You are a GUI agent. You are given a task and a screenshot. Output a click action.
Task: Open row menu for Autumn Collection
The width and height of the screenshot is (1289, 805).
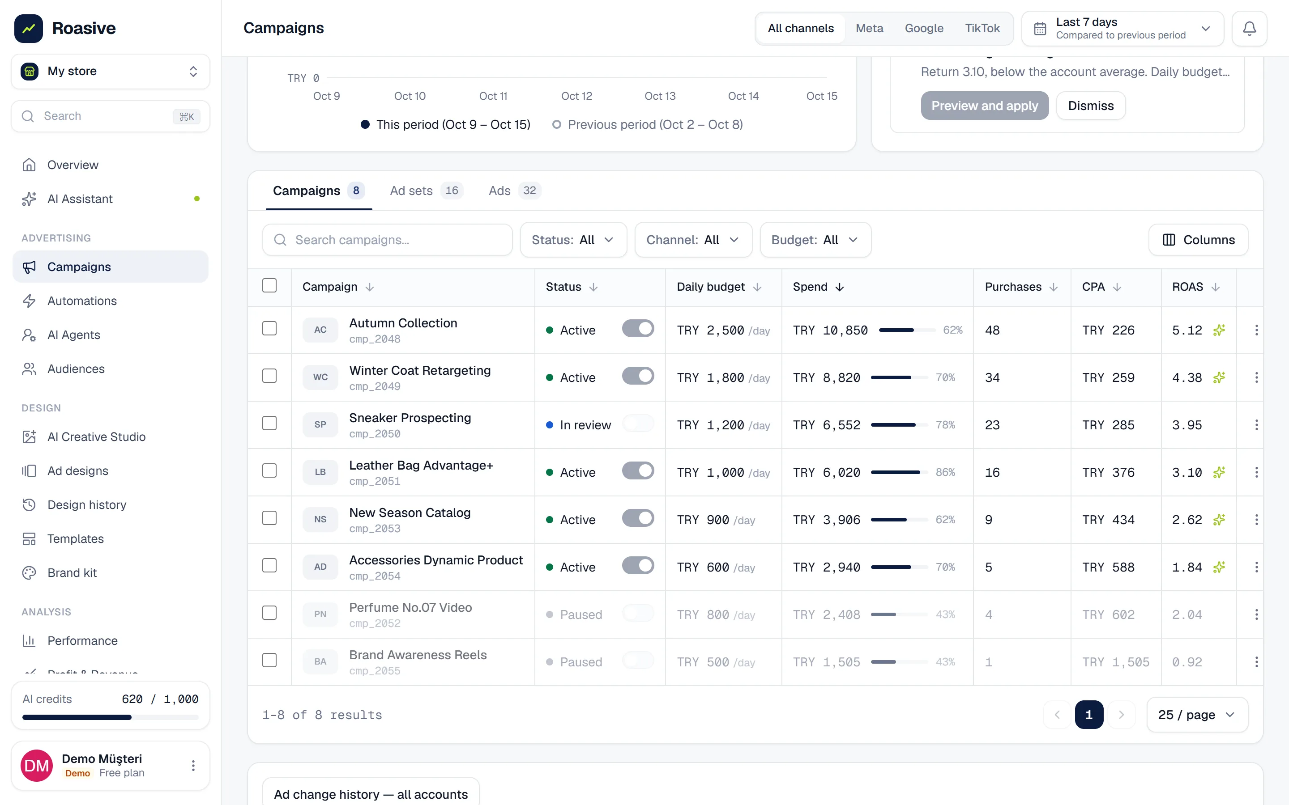click(x=1256, y=330)
